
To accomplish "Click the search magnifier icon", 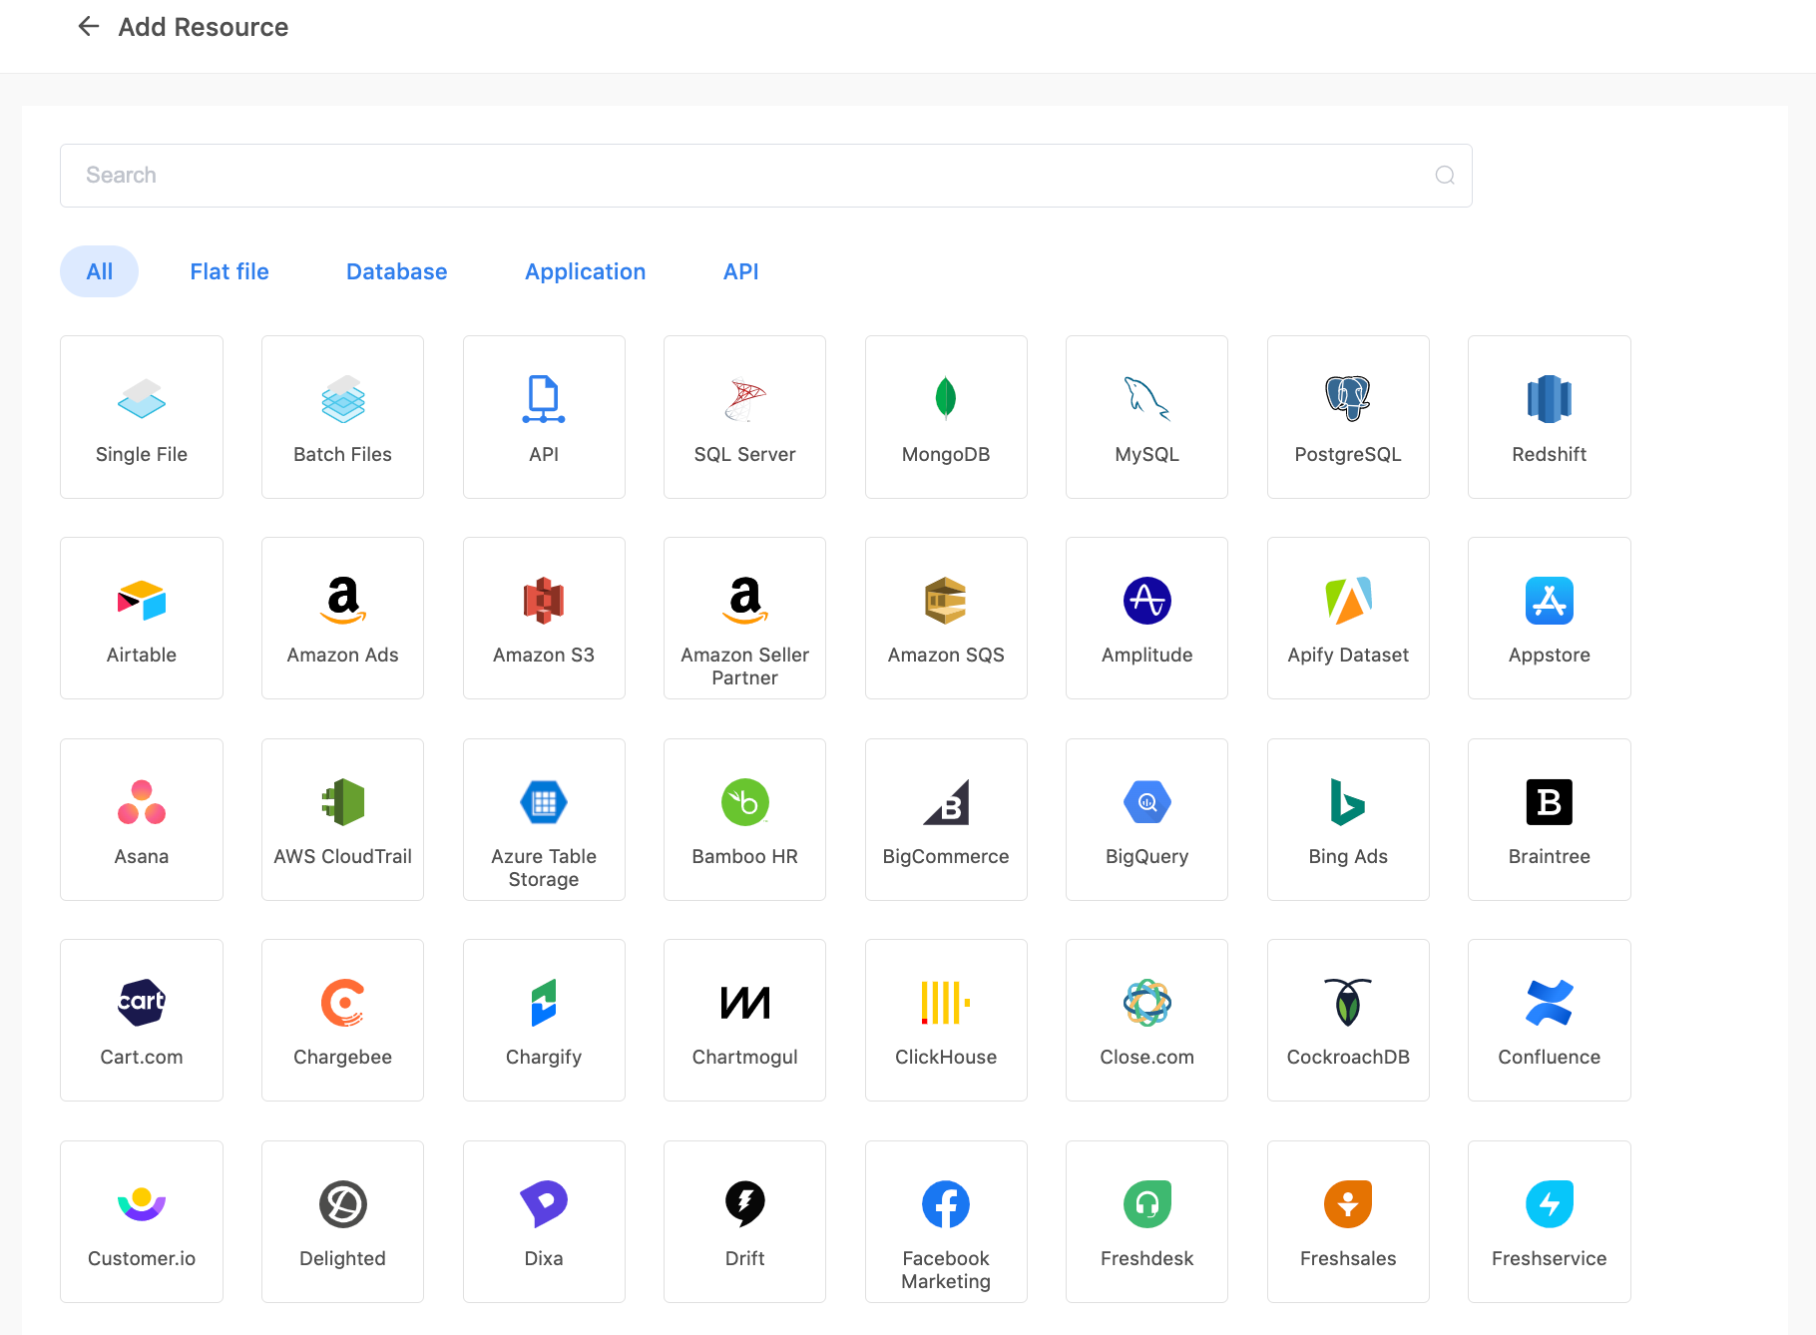I will point(1444,176).
